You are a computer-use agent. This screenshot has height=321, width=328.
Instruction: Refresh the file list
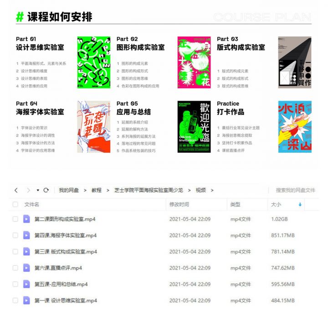[46, 190]
